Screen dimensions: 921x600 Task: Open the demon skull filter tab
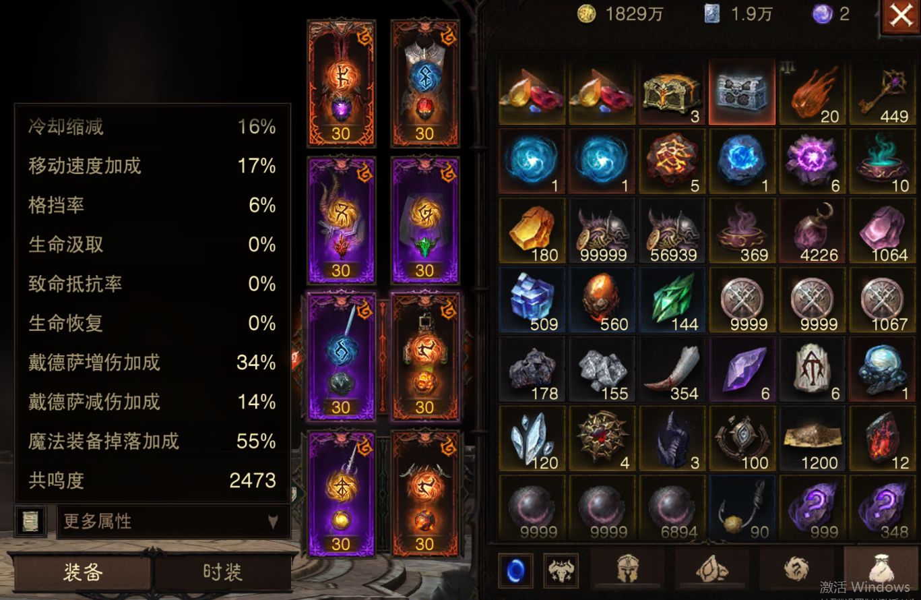561,571
